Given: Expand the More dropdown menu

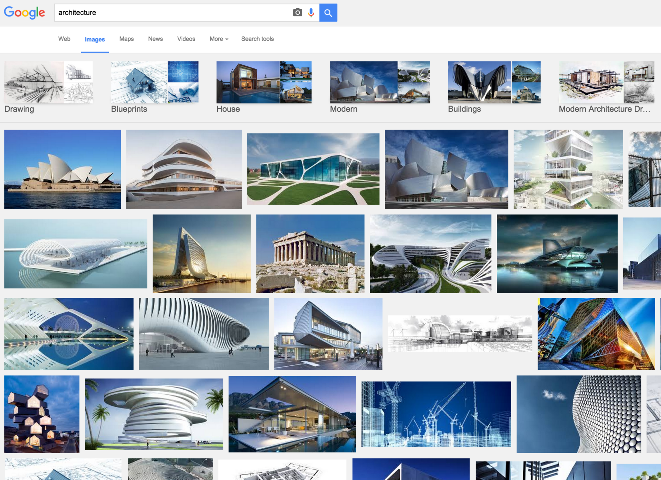Looking at the screenshot, I should pos(219,39).
